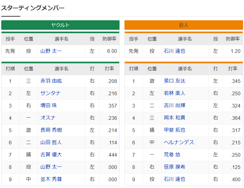244x188 pixels.
Task: Open catcher 古賀 優大 link
Action: pos(51,155)
